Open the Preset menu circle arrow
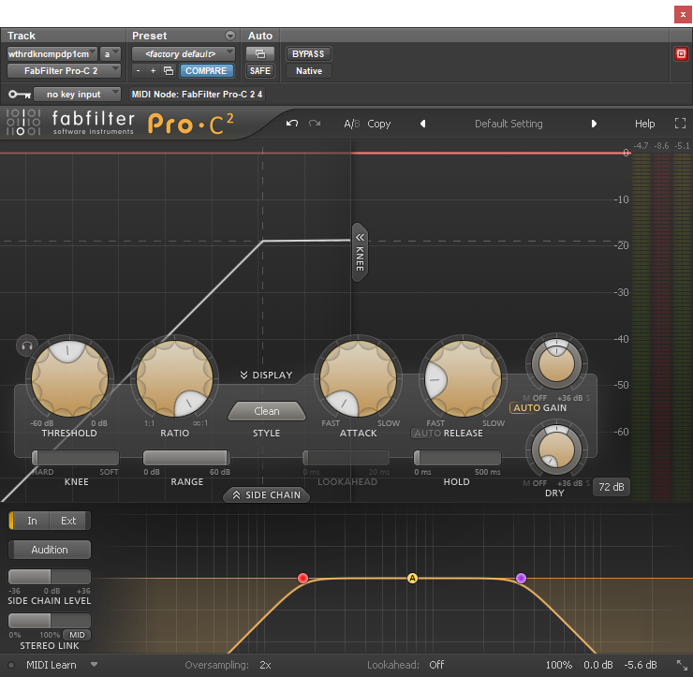The height and width of the screenshot is (677, 693). 229,36
